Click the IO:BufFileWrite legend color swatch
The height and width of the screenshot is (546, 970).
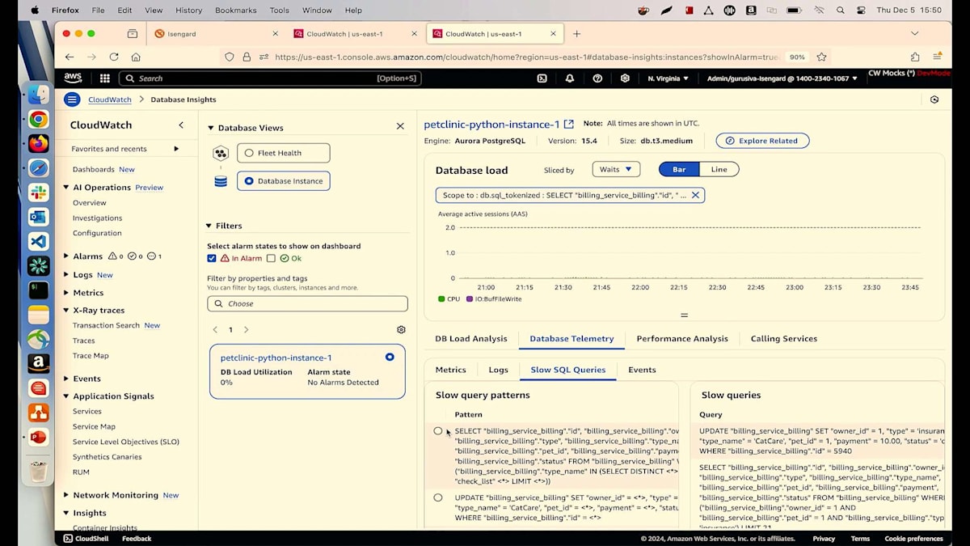click(x=469, y=299)
